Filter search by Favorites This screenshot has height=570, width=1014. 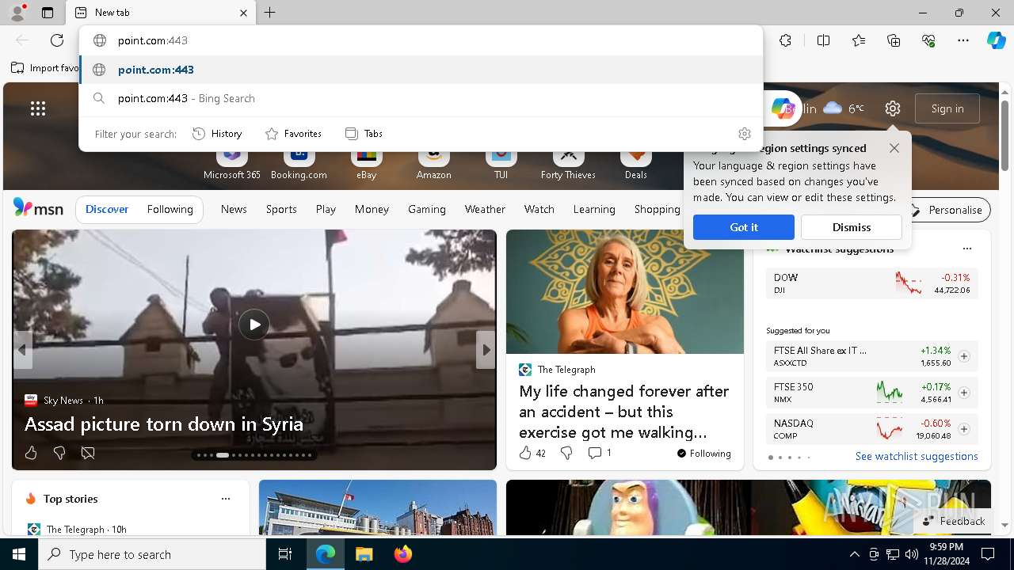[293, 134]
